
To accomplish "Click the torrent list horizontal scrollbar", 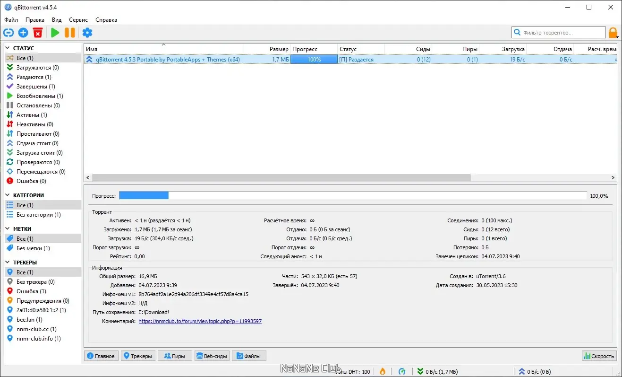I will [281, 178].
